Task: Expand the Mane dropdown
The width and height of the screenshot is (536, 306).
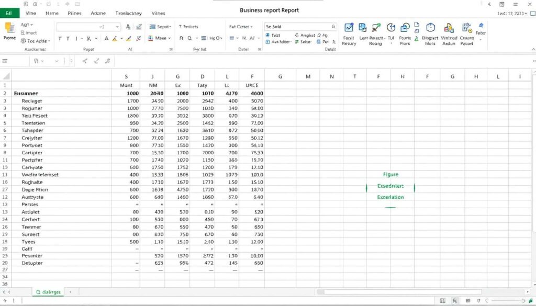Action: (x=159, y=38)
